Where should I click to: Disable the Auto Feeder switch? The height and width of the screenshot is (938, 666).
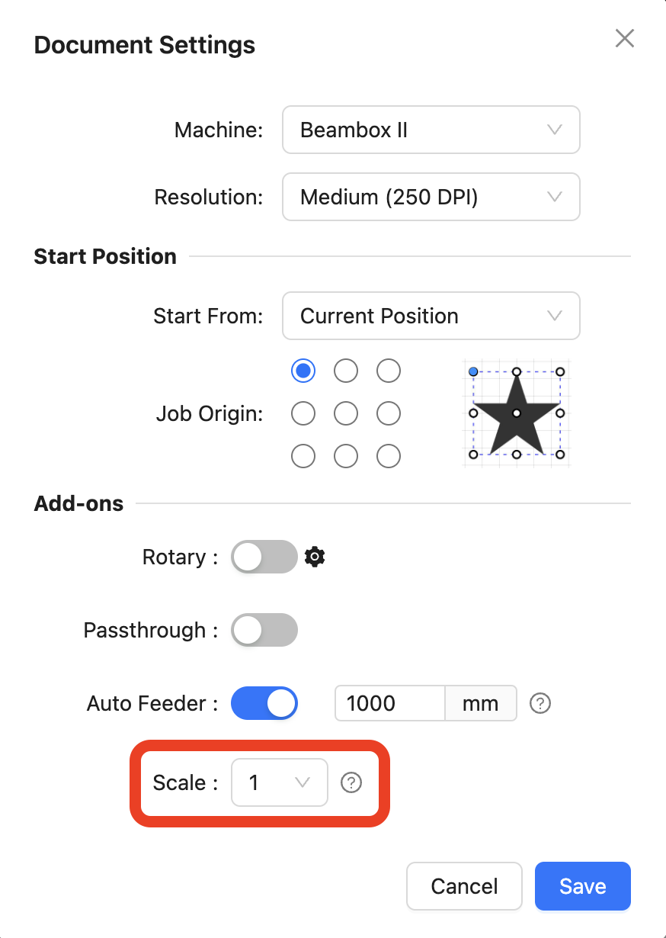pos(264,703)
